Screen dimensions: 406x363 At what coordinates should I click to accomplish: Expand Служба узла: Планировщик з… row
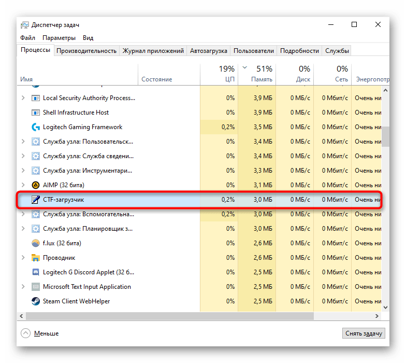(23, 229)
